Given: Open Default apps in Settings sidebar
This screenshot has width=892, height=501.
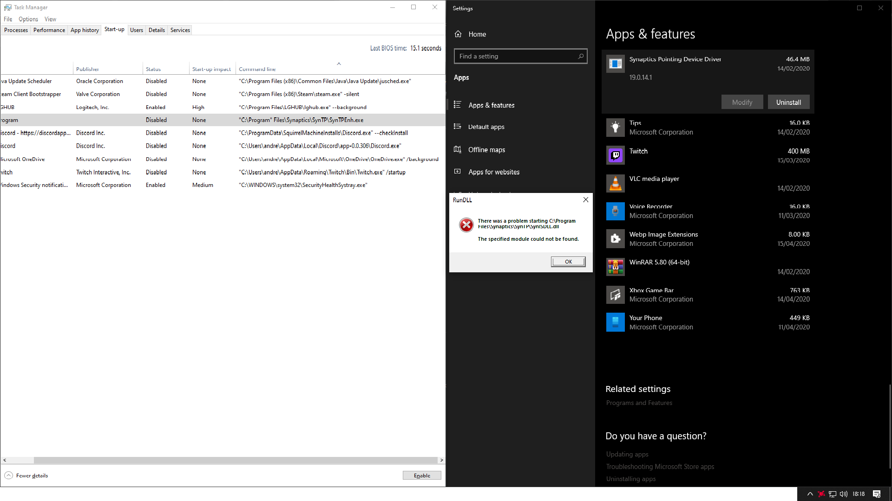Looking at the screenshot, I should click(x=486, y=127).
